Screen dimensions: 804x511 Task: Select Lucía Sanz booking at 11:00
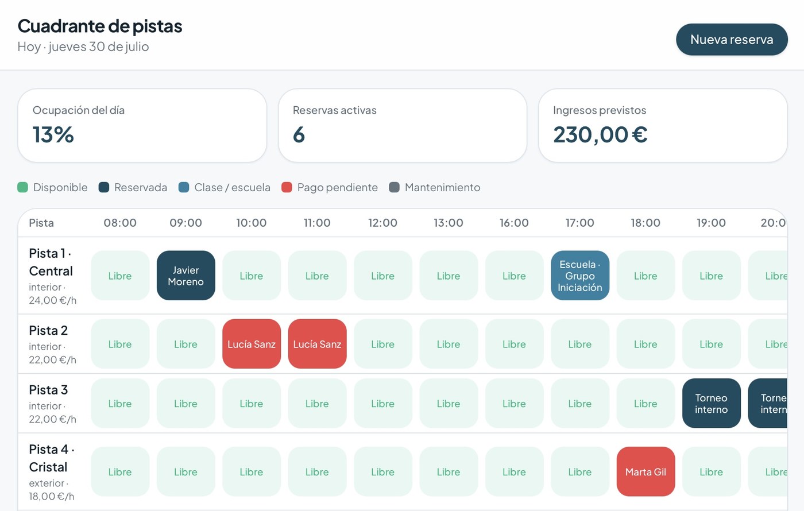coord(317,344)
